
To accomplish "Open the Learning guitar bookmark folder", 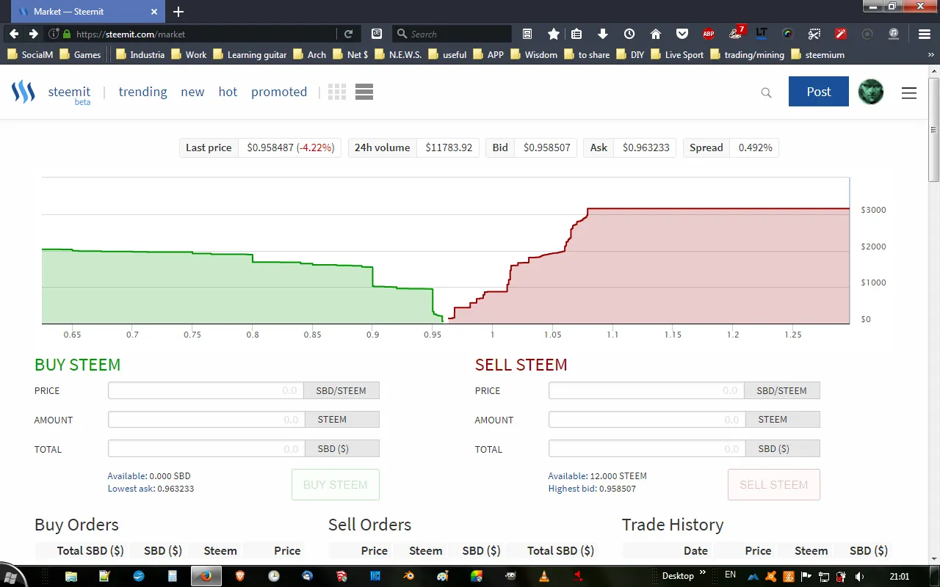I will 250,54.
